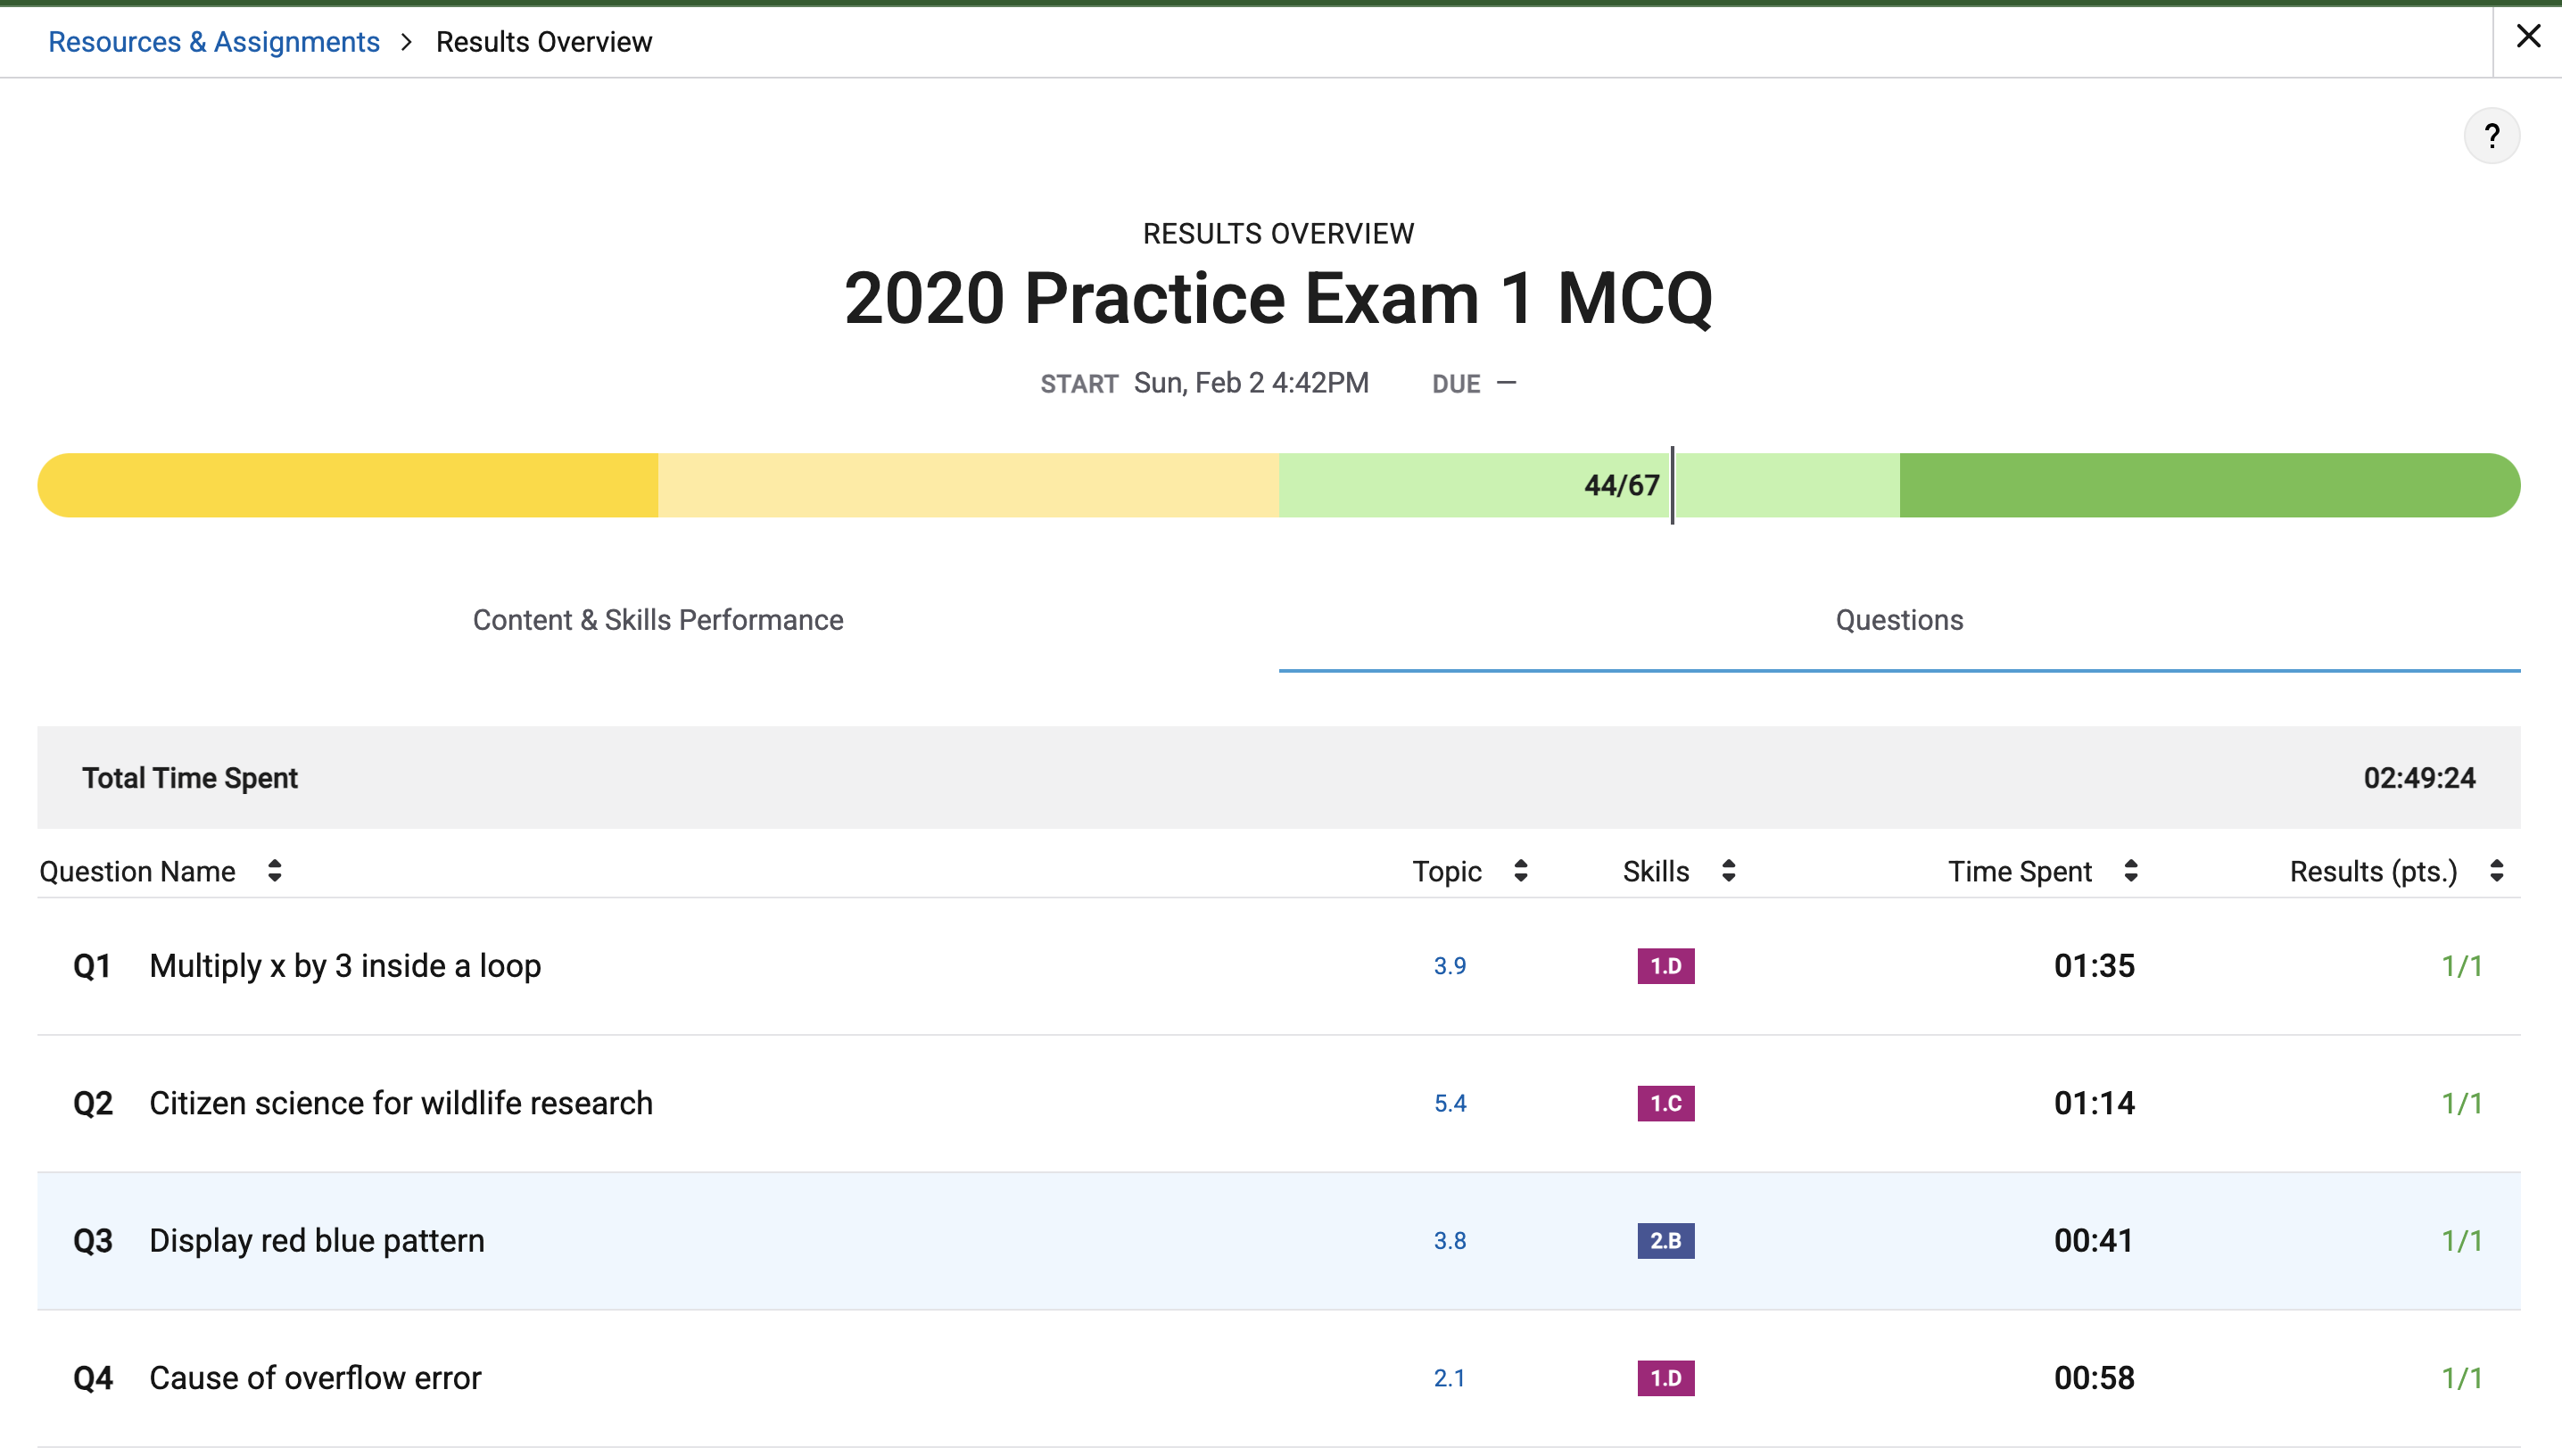Select the Questions tab
This screenshot has height=1456, width=2562.
1899,620
